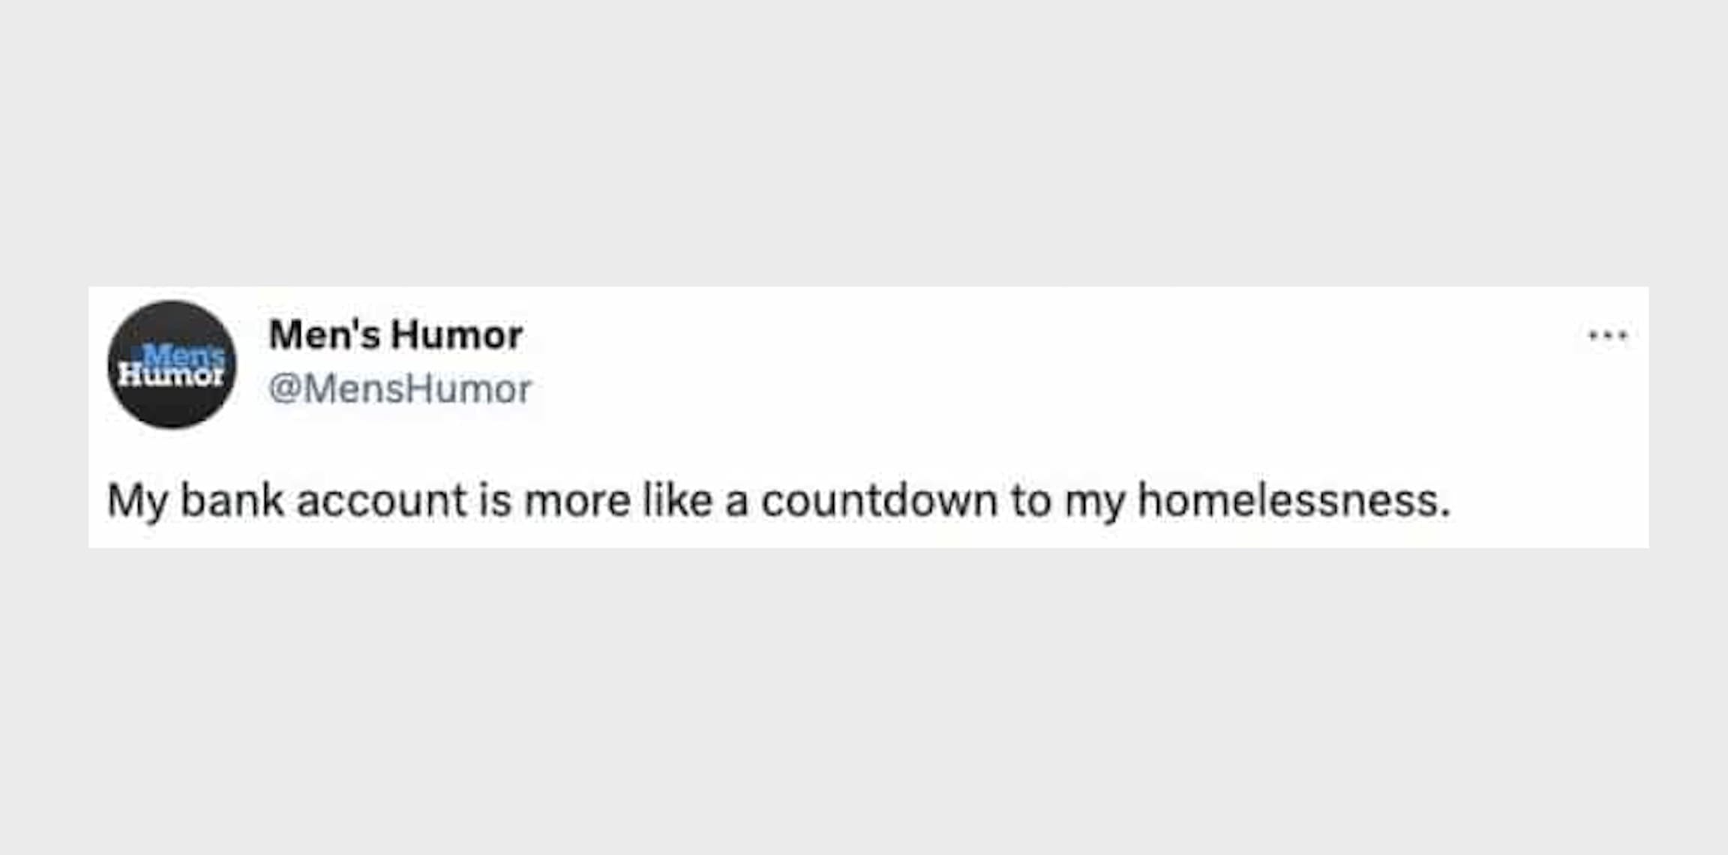Click the @ symbol in the handle
The image size is (1728, 855).
pos(284,388)
